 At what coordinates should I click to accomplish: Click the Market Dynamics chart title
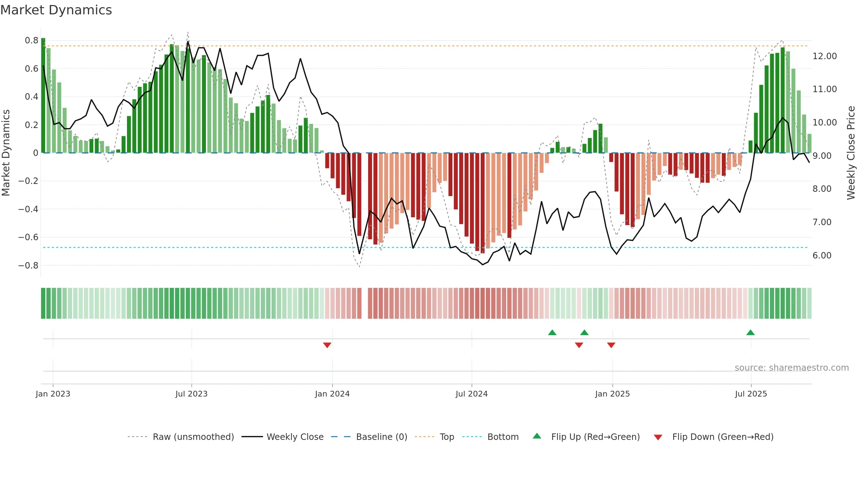[x=56, y=10]
